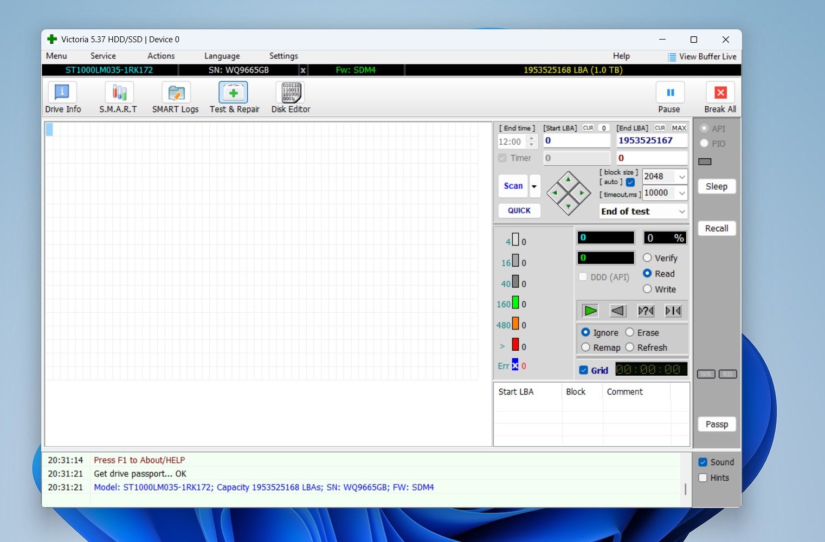
Task: Open the Service menu
Action: click(x=103, y=56)
